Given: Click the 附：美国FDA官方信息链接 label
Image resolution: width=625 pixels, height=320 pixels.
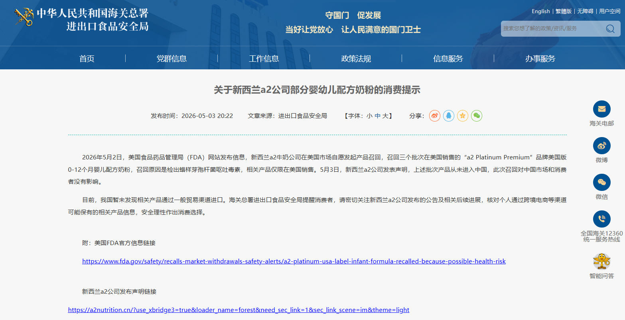Looking at the screenshot, I should pyautogui.click(x=119, y=243).
